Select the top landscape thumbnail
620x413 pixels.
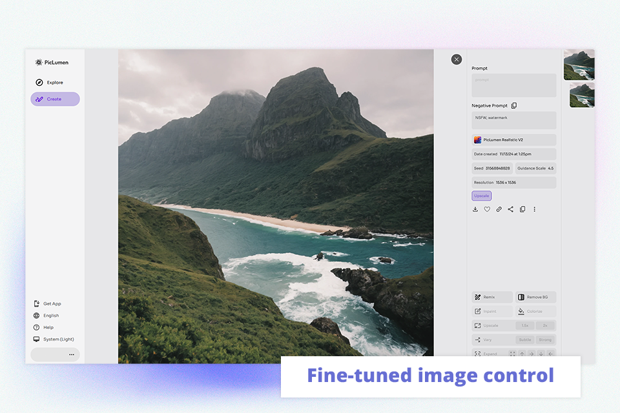579,65
